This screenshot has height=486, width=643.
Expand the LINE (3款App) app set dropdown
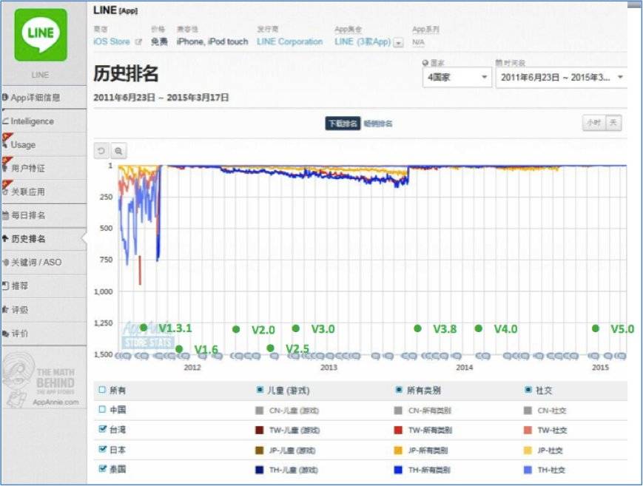point(398,43)
